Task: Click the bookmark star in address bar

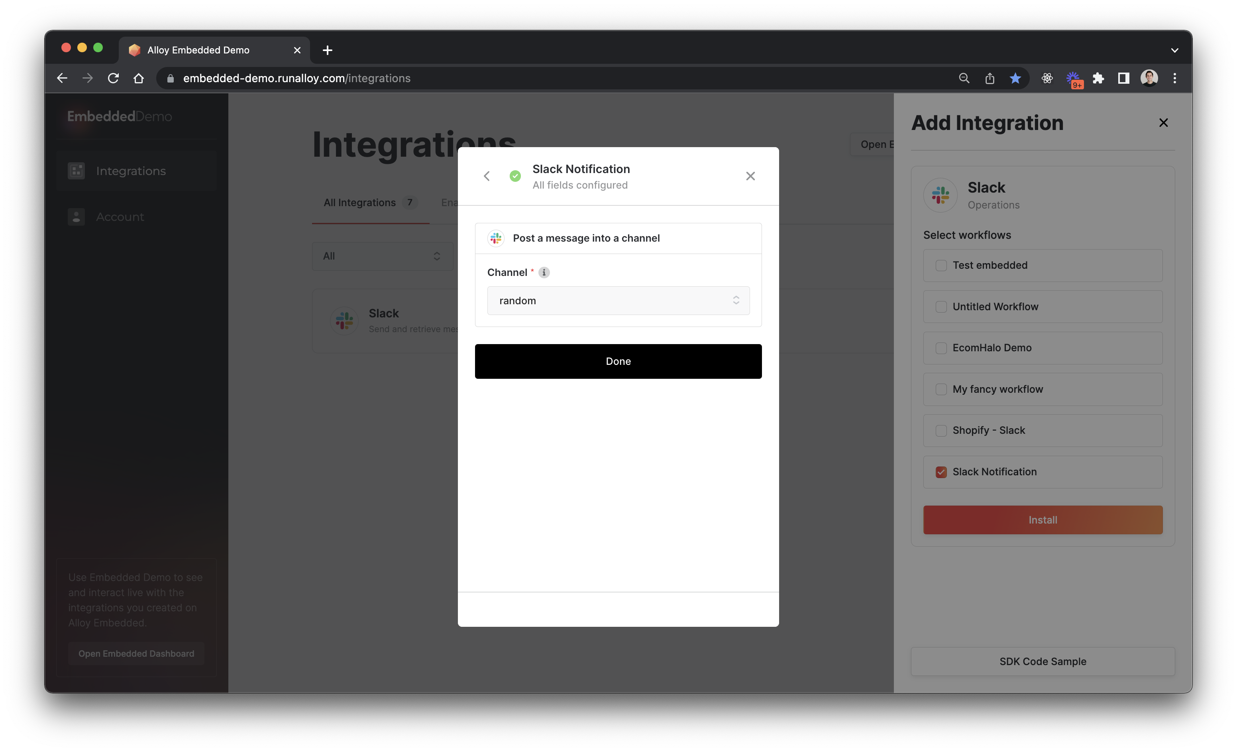Action: point(1015,79)
